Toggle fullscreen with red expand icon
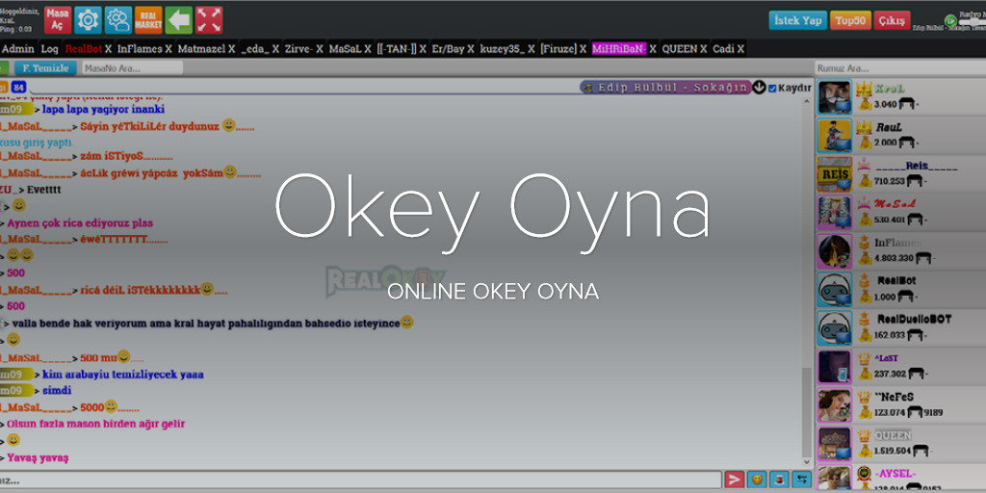The height and width of the screenshot is (493, 986). click(x=209, y=19)
